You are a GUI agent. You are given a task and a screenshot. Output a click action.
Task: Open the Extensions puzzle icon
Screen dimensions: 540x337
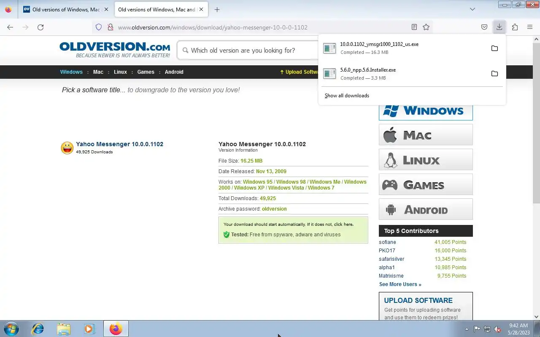515,27
